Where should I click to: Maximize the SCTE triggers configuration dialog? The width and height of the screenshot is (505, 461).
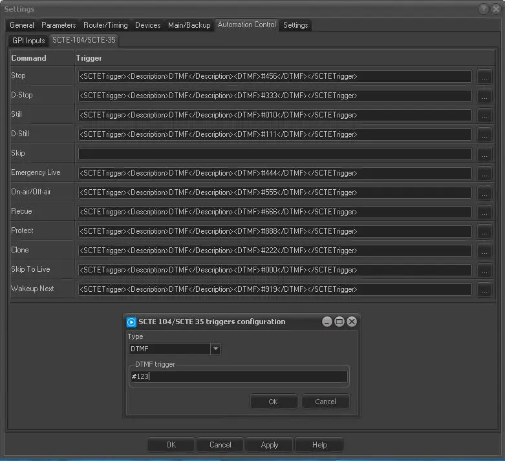[339, 322]
